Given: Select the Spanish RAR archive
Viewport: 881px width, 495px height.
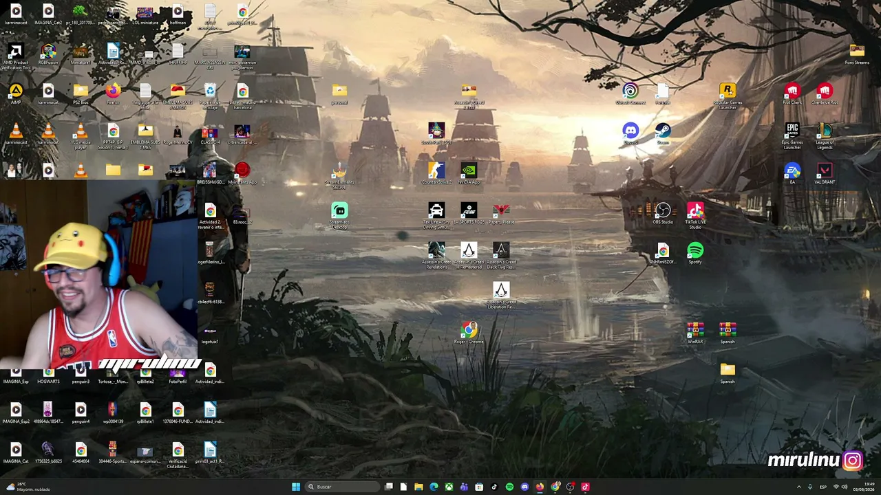Looking at the screenshot, I should click(x=728, y=334).
